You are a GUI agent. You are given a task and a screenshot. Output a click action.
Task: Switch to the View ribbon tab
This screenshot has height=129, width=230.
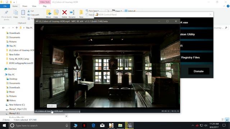pos(34,6)
